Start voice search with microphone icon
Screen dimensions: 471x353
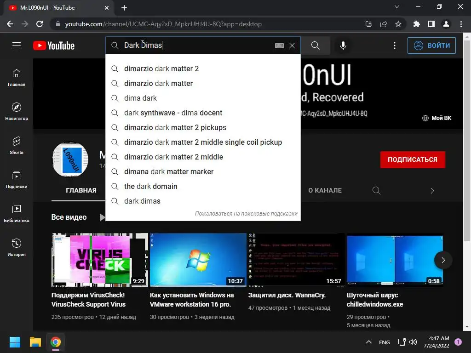(343, 46)
